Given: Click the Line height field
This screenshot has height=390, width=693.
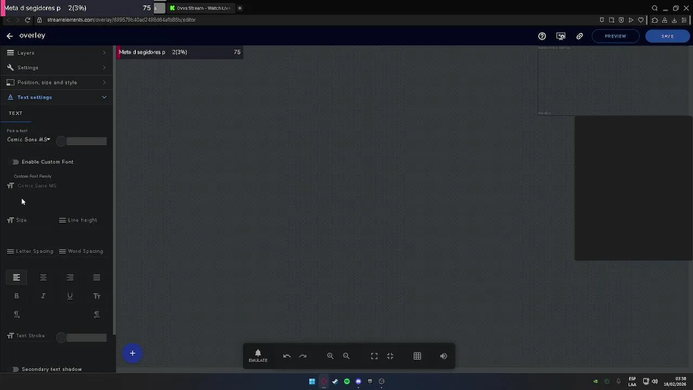Looking at the screenshot, I should coord(82,220).
